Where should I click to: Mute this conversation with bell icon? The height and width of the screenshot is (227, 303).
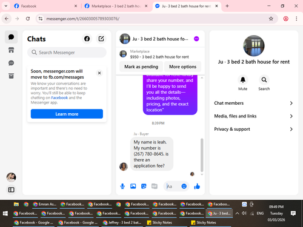tap(242, 80)
